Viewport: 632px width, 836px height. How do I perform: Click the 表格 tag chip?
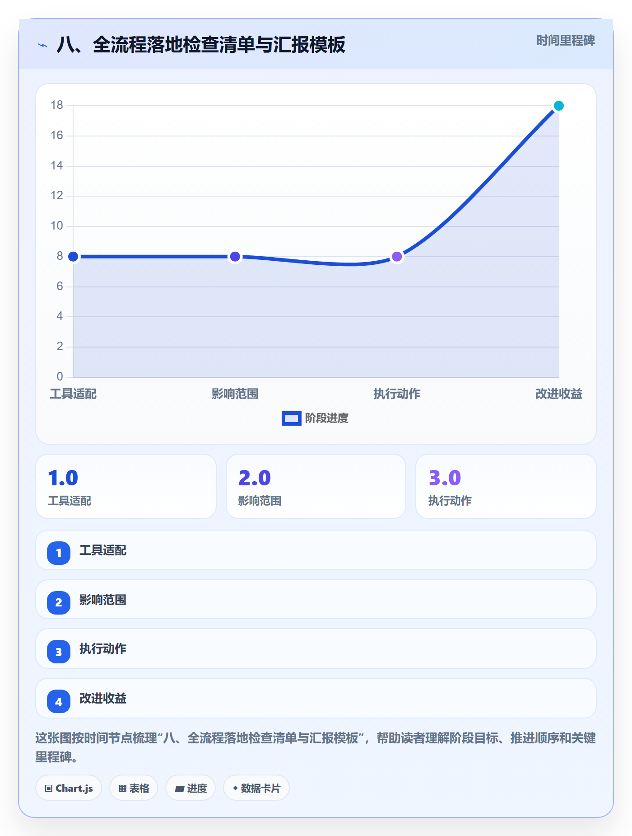[134, 788]
